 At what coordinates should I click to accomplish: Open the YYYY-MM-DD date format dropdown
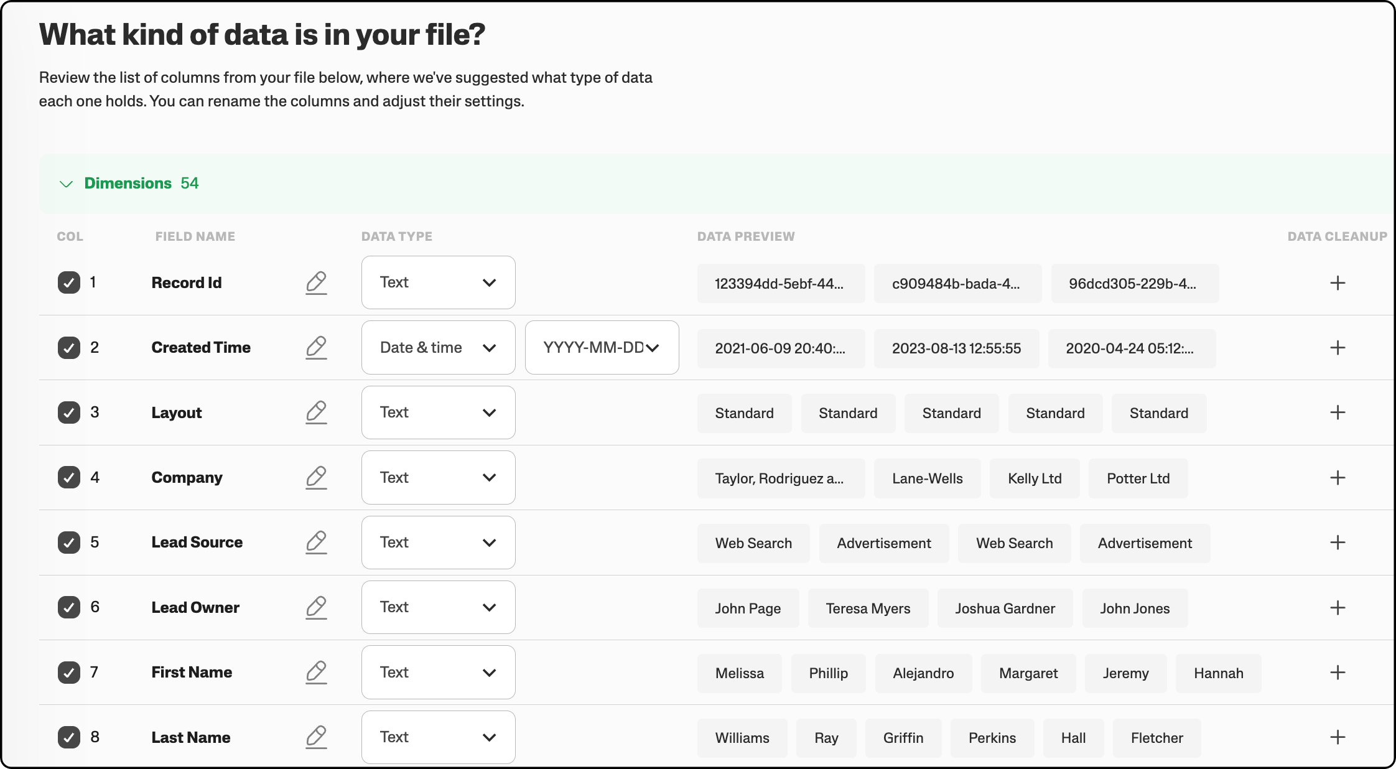coord(602,348)
